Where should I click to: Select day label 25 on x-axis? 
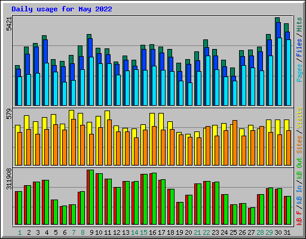tap(233, 232)
